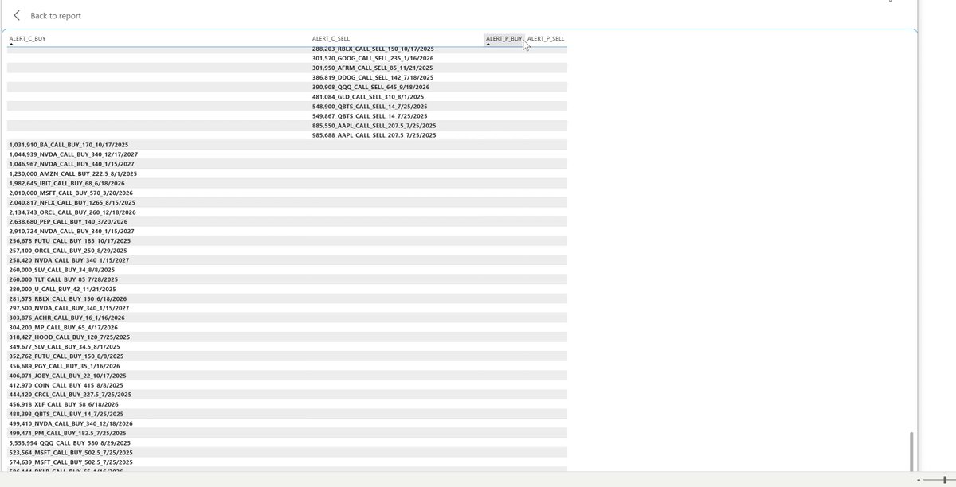The image size is (956, 487).
Task: Select row 260,000_TLT_CALL_BUY_85_7/28/2025
Action: click(x=287, y=279)
